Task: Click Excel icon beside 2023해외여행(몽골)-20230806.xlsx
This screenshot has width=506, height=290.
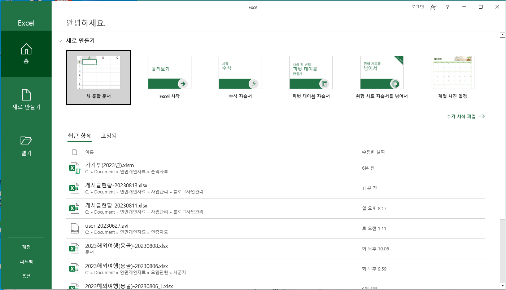Action: pyautogui.click(x=74, y=269)
